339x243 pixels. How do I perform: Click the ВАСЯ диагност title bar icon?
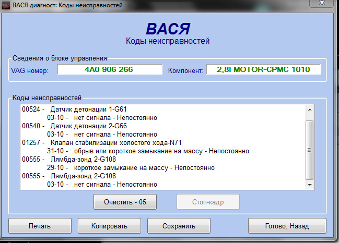click(6, 5)
